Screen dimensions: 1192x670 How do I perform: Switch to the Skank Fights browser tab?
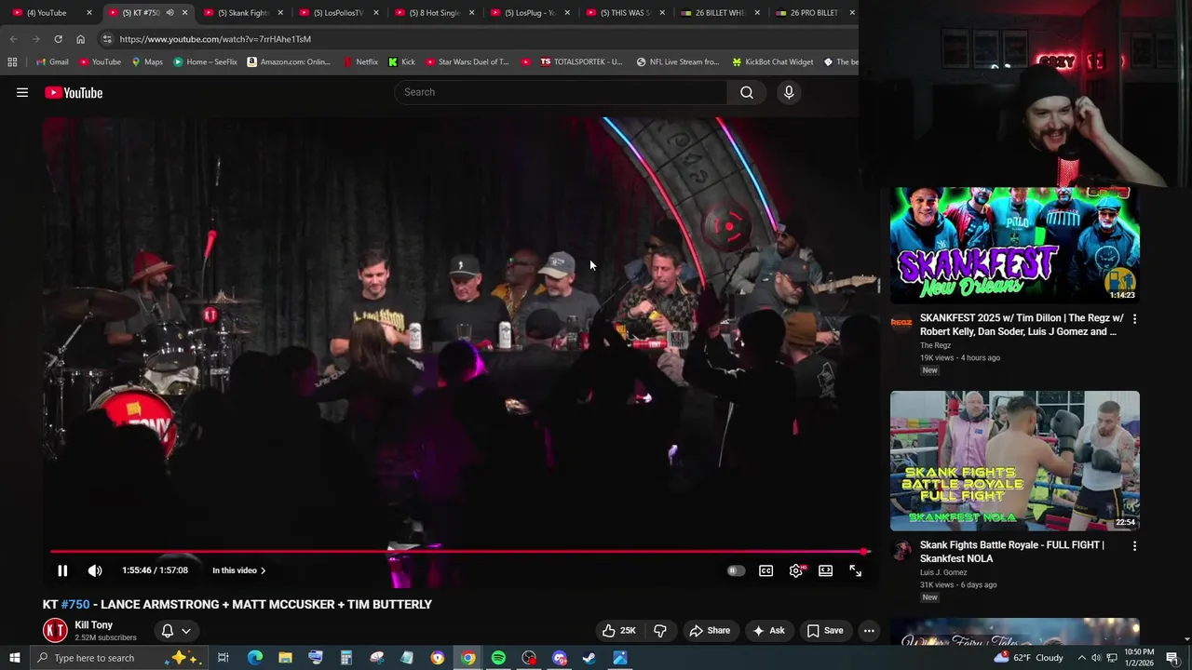242,13
